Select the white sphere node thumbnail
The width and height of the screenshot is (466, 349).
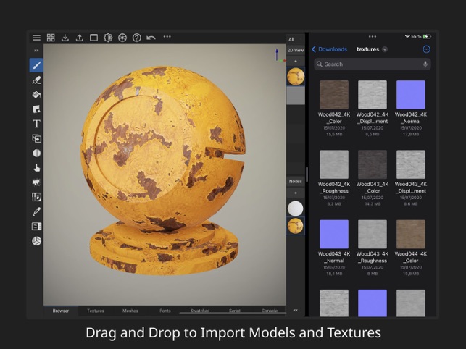(x=296, y=209)
